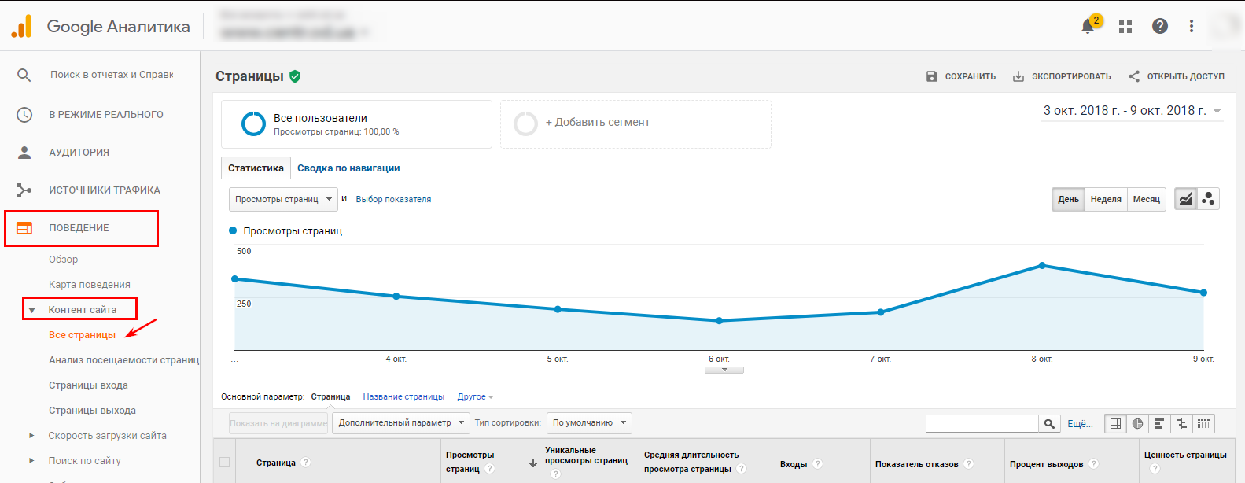Select the comparison view icon
Image resolution: width=1245 pixels, height=483 pixels.
(1181, 423)
